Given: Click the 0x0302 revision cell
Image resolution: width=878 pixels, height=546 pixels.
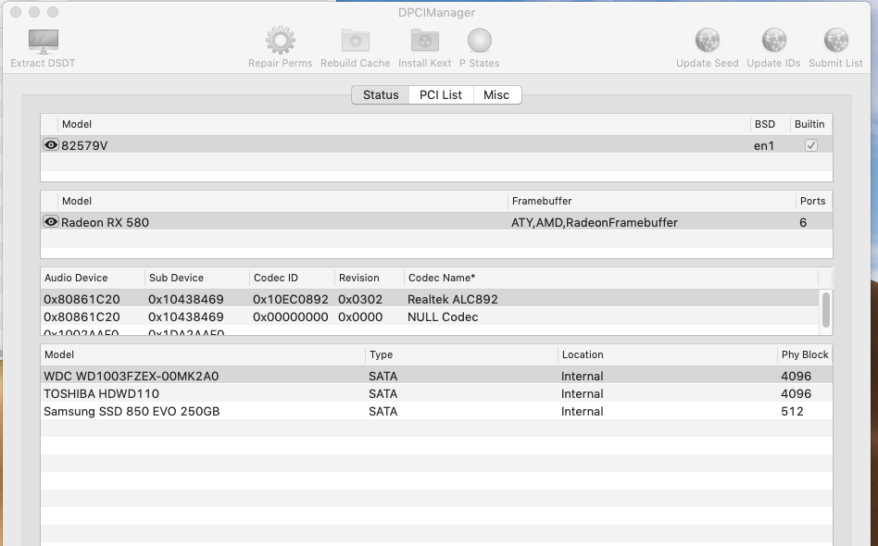Looking at the screenshot, I should 360,299.
